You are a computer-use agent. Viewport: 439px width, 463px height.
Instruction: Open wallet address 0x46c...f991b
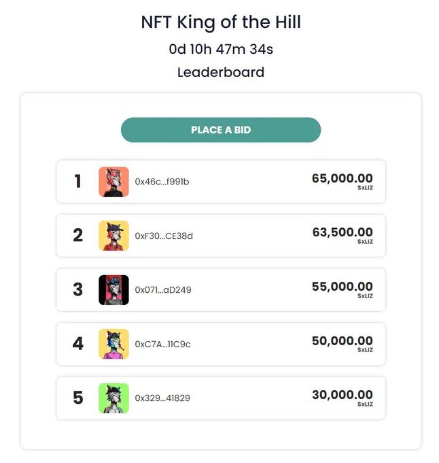[162, 182]
